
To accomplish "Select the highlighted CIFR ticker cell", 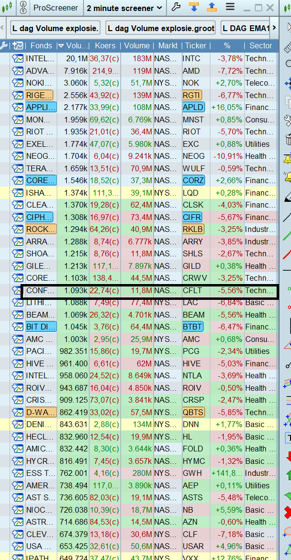I will (x=192, y=217).
